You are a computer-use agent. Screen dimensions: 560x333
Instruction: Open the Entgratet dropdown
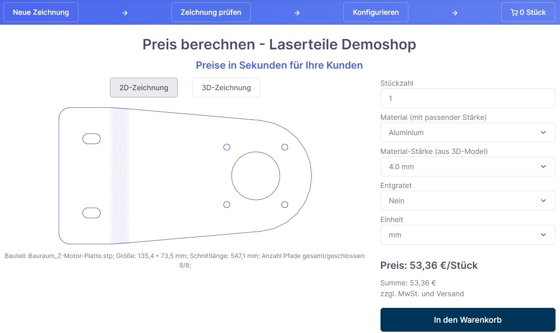(x=468, y=201)
